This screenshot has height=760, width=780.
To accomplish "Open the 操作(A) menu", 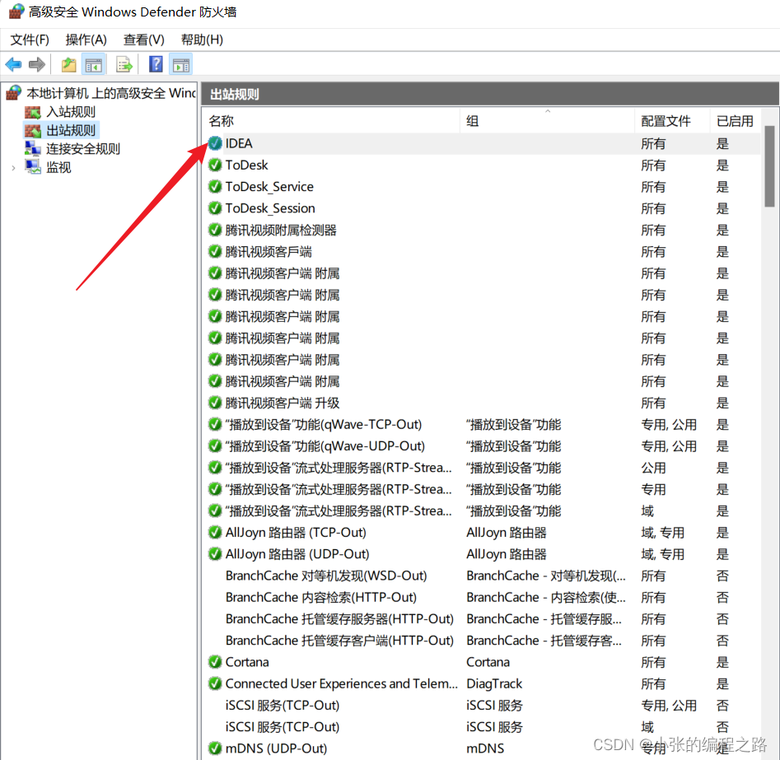I will (x=86, y=40).
